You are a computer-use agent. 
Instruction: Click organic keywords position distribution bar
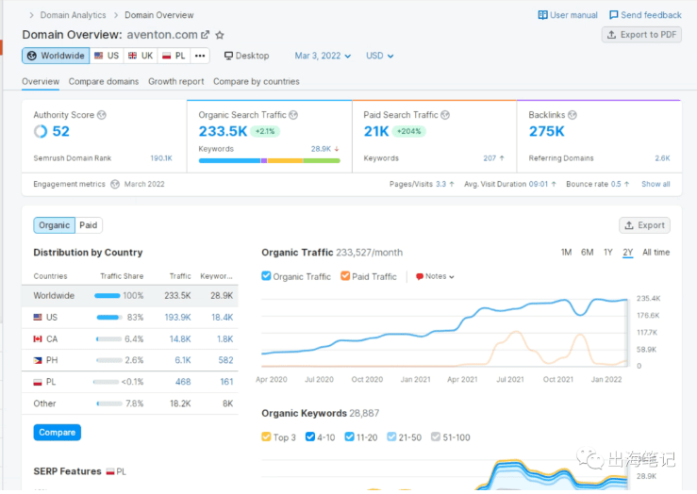point(270,160)
